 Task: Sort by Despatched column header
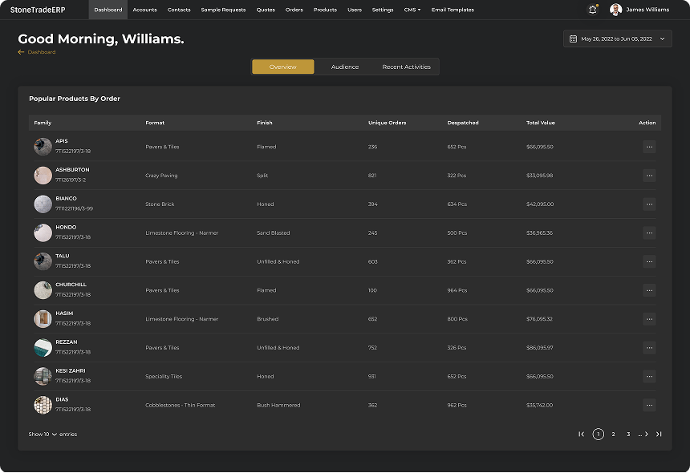pyautogui.click(x=463, y=123)
